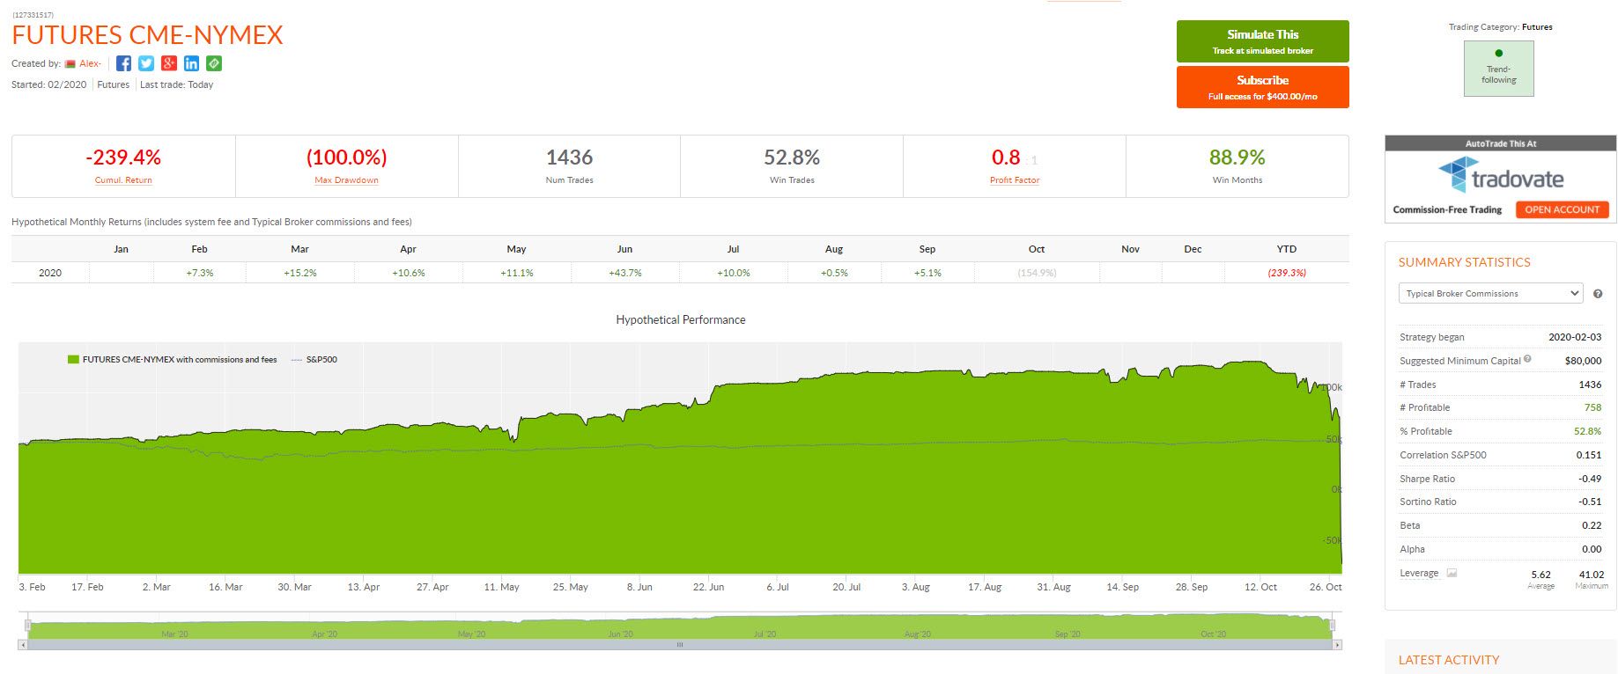Expand Typical Broker Commissions dropdown

[x=1490, y=294]
